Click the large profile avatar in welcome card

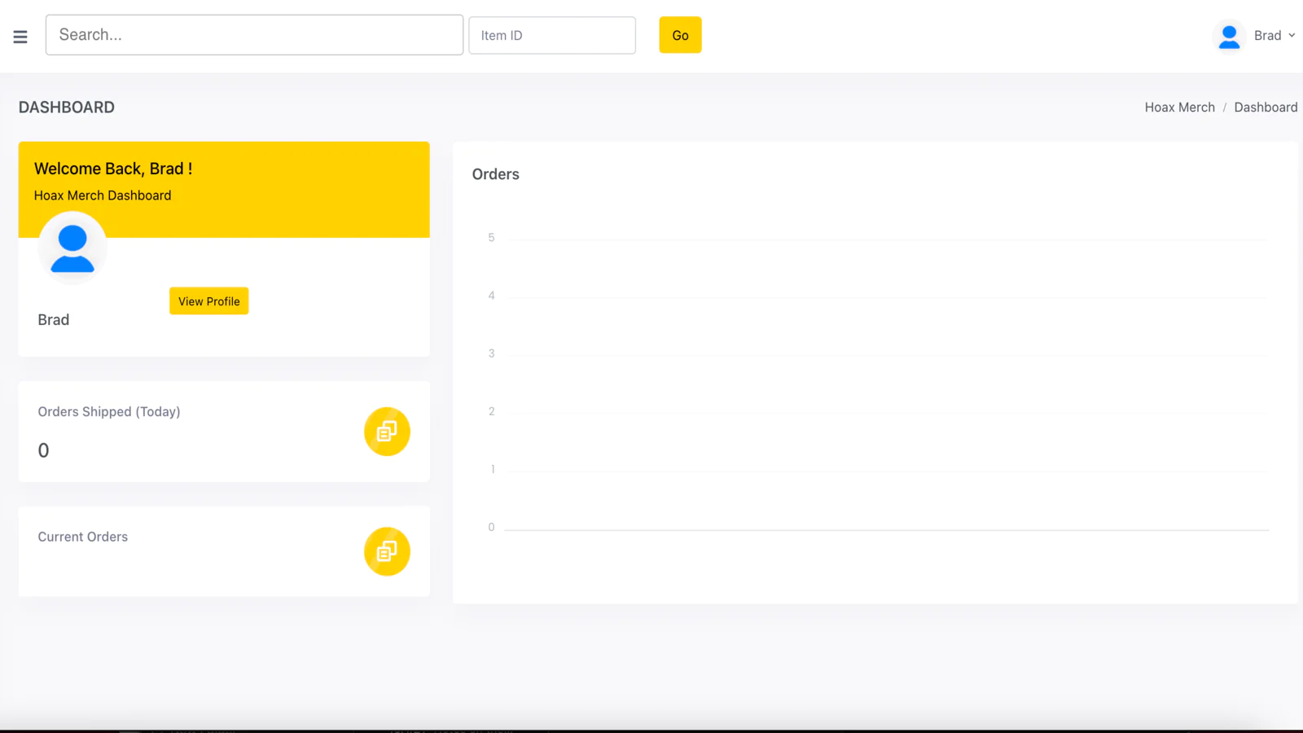point(72,248)
